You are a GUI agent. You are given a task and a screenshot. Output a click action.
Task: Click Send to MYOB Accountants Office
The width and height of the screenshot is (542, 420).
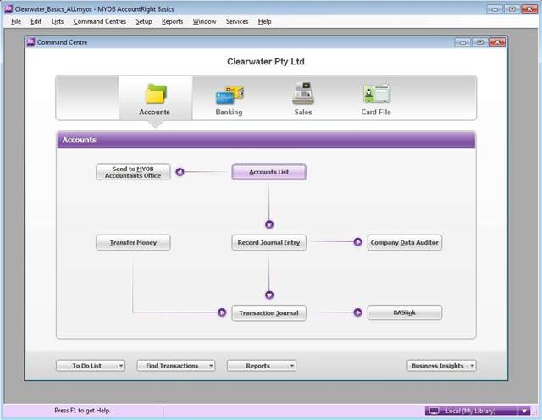pyautogui.click(x=133, y=172)
